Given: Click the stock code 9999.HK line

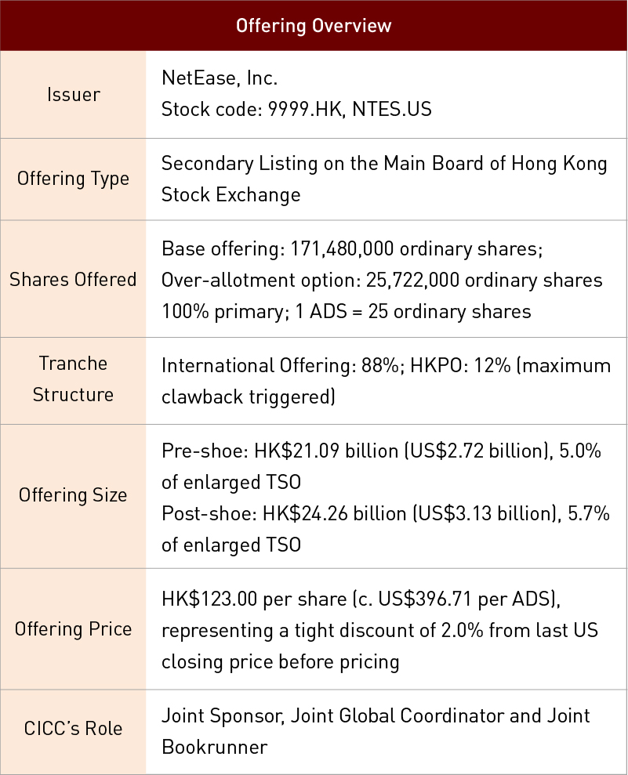Looking at the screenshot, I should tap(296, 109).
